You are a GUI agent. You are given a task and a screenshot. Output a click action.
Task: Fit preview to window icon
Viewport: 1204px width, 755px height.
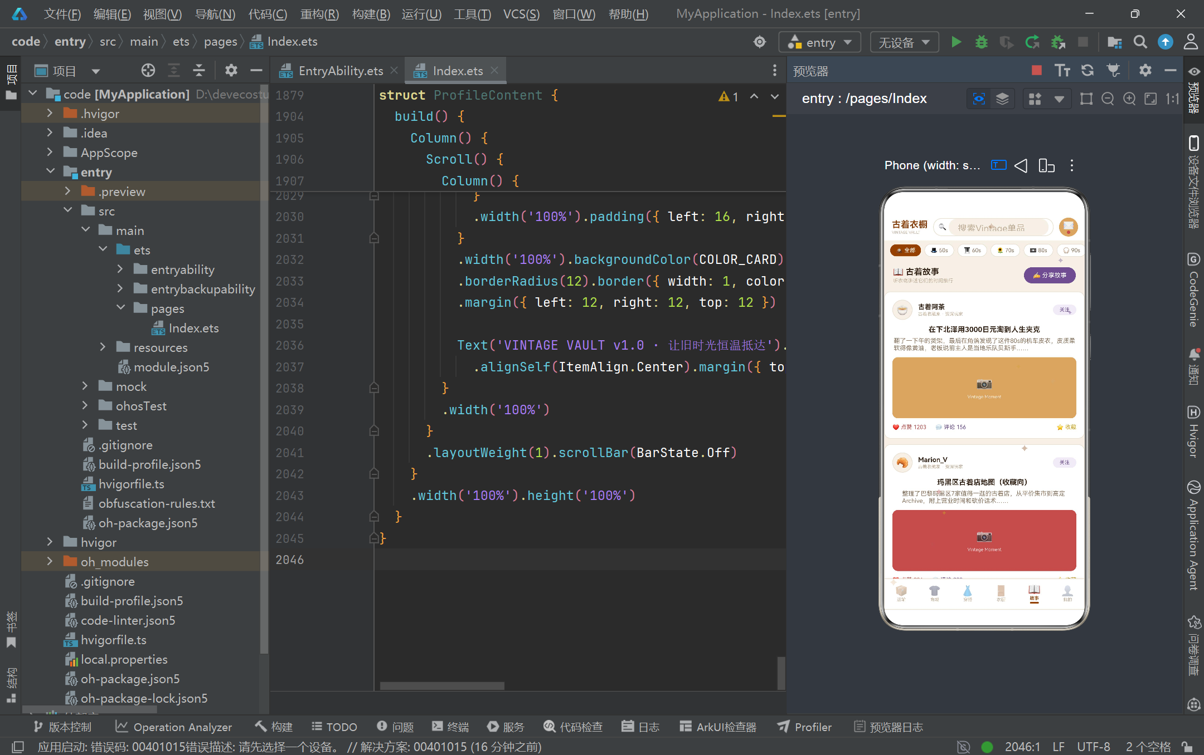(x=1150, y=99)
